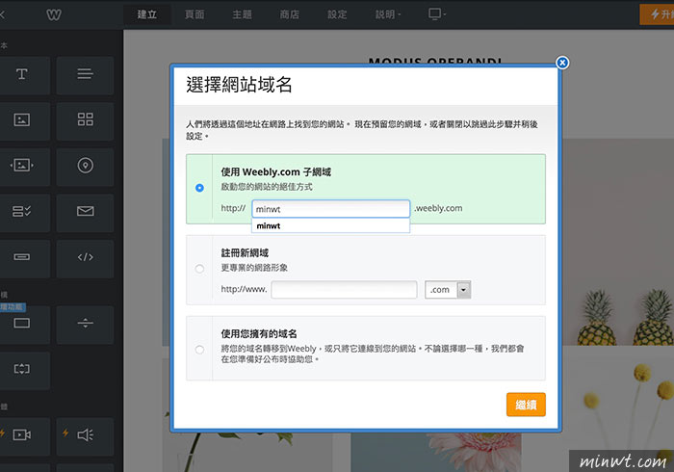Open the 說明 help dropdown menu
Viewport: 674px width, 472px height.
(387, 14)
